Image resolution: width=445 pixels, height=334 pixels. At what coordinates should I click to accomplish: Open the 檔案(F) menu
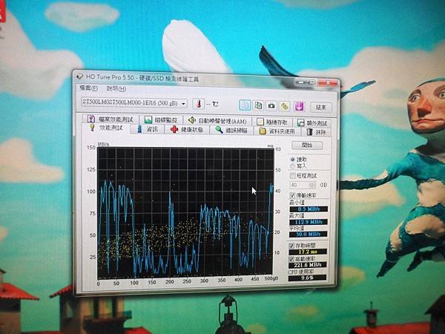[x=88, y=88]
